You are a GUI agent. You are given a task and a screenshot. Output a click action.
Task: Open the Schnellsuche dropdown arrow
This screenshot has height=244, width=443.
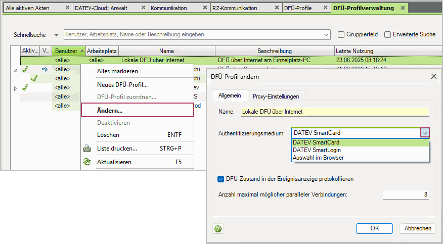click(57, 35)
